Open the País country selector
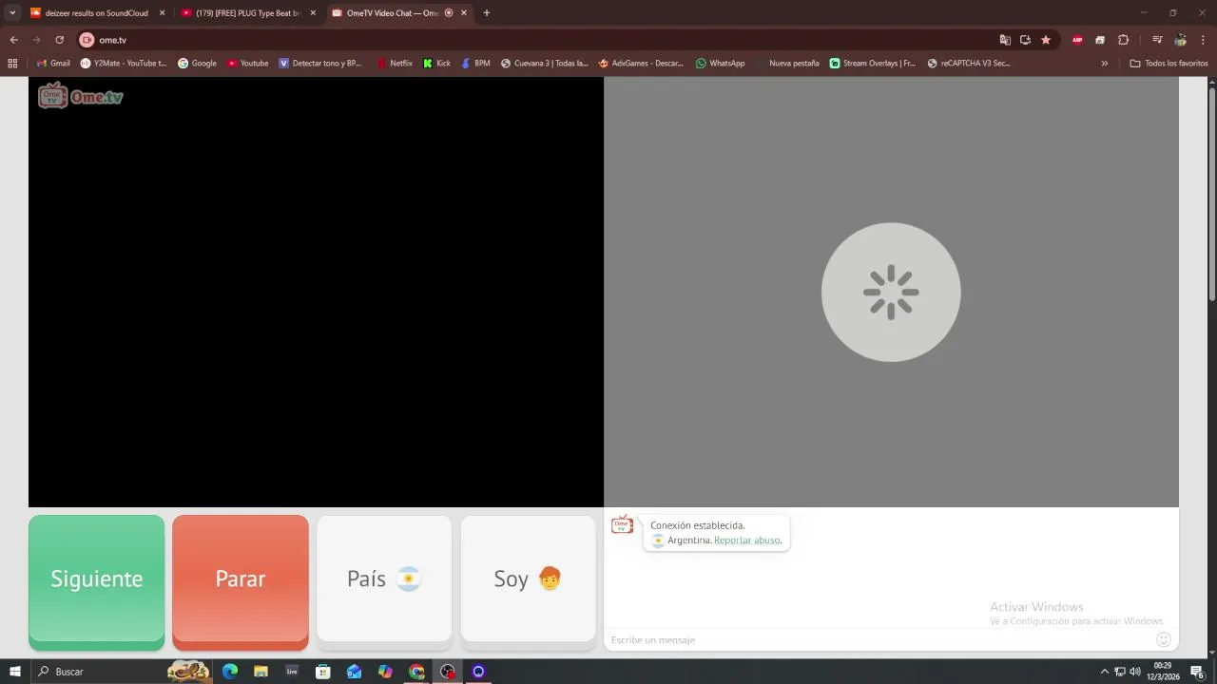1217x684 pixels. point(384,579)
